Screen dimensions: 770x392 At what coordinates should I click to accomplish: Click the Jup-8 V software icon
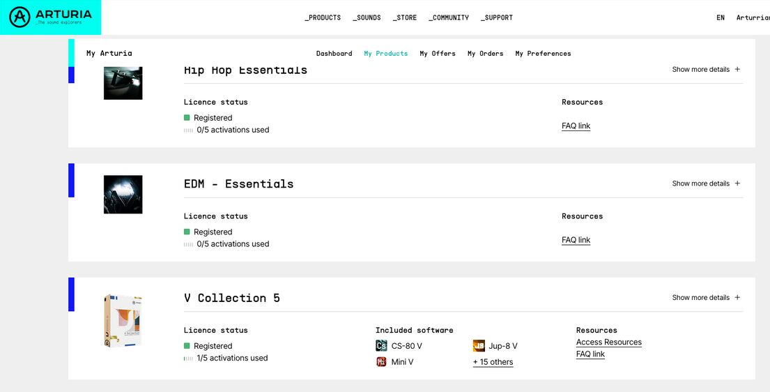[479, 346]
